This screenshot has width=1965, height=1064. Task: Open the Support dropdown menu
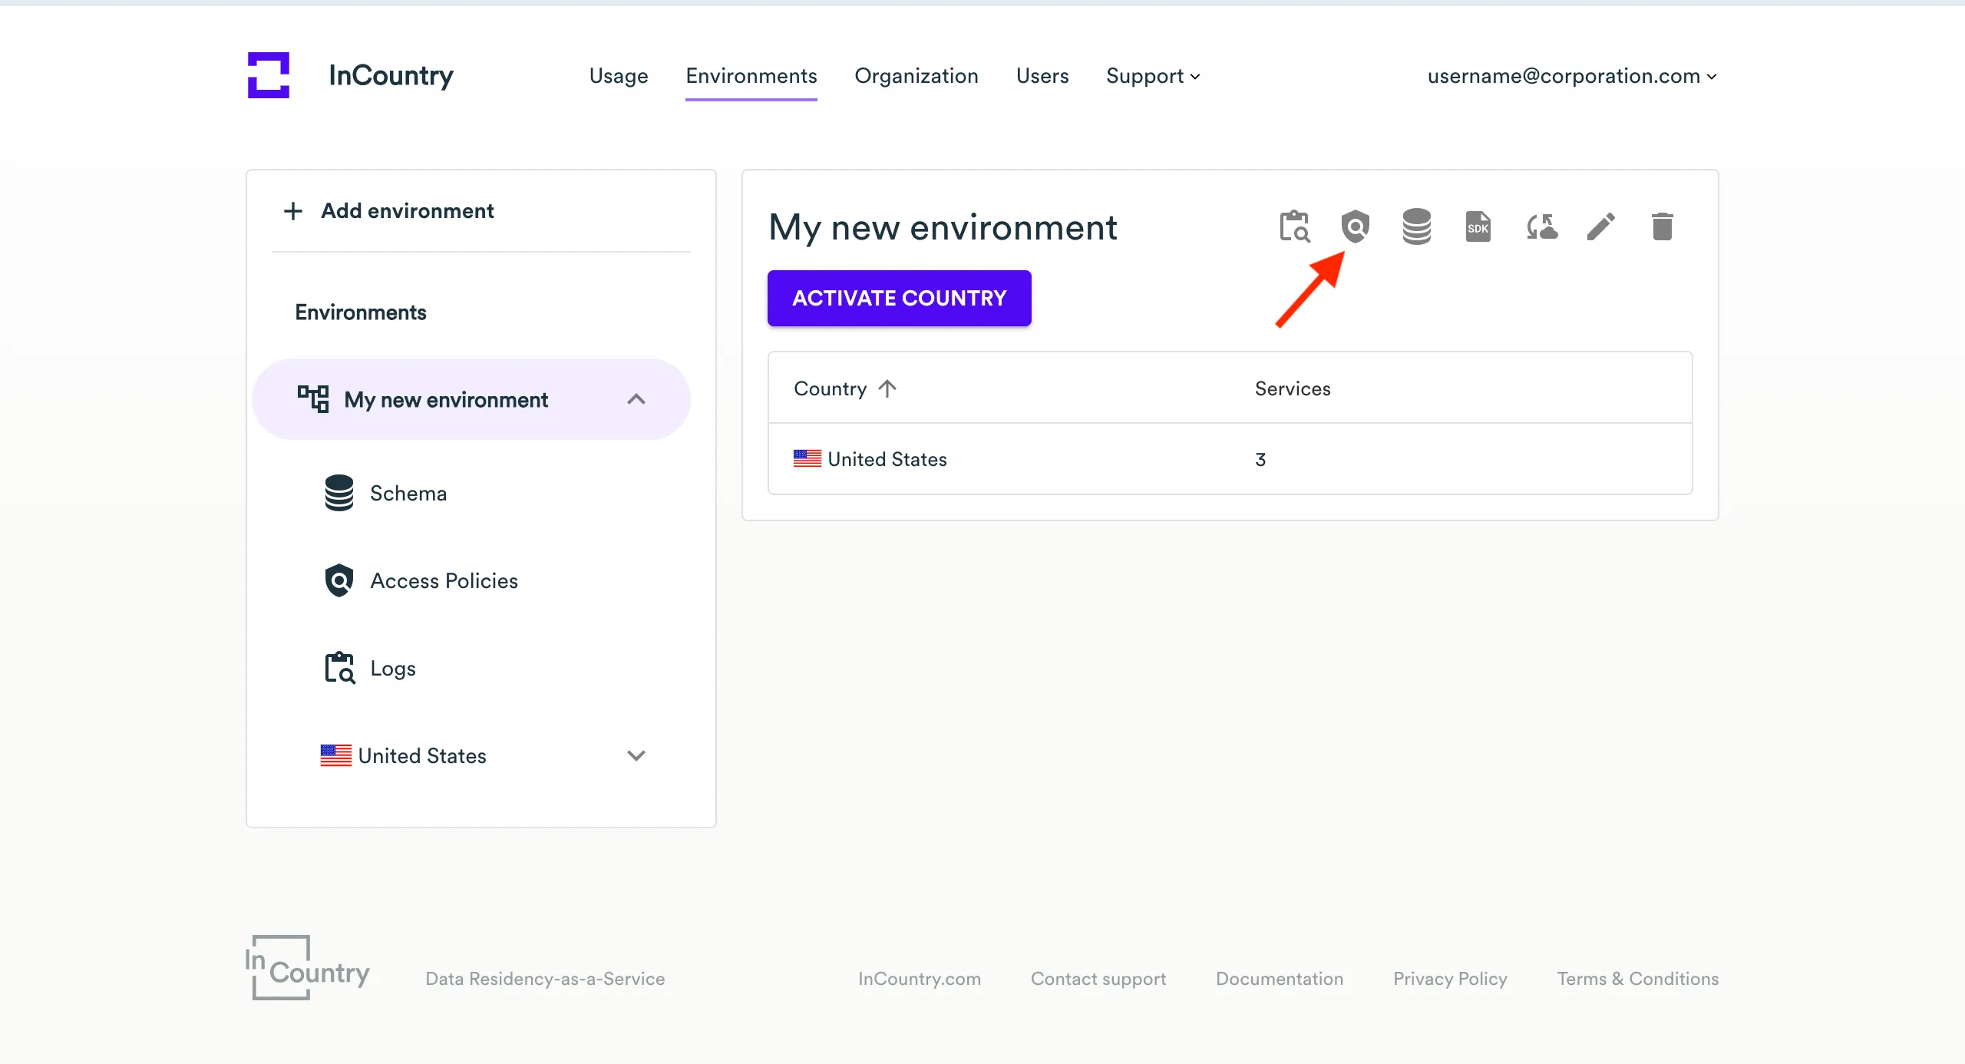(x=1152, y=76)
